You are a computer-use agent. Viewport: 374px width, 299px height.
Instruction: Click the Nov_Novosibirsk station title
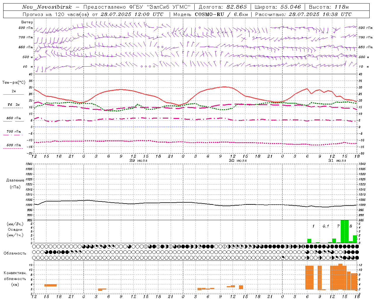pos(47,7)
